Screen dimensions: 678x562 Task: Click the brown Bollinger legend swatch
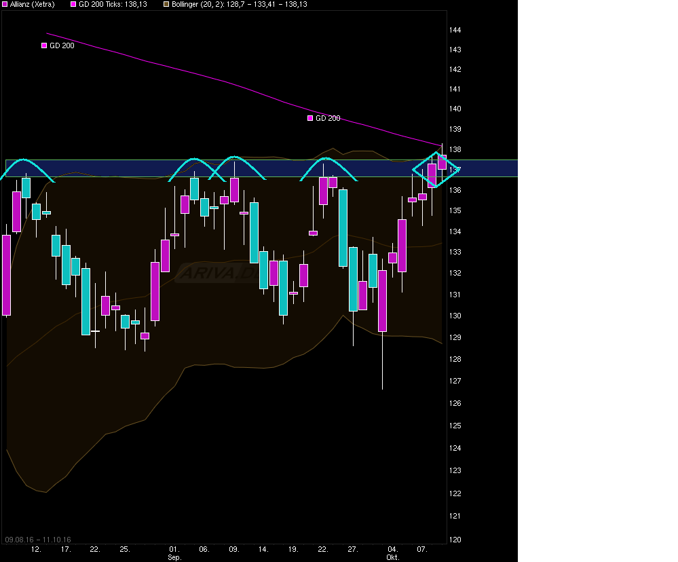click(166, 4)
